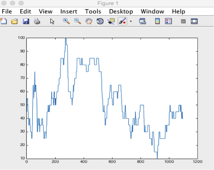Save the figure using the floppy disk icon
214x170 pixels.
(26, 21)
